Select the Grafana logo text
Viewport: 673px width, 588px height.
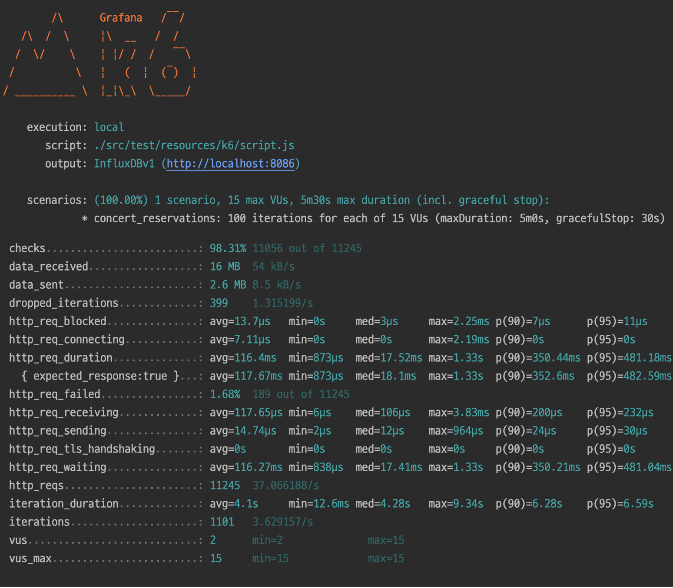pos(121,18)
